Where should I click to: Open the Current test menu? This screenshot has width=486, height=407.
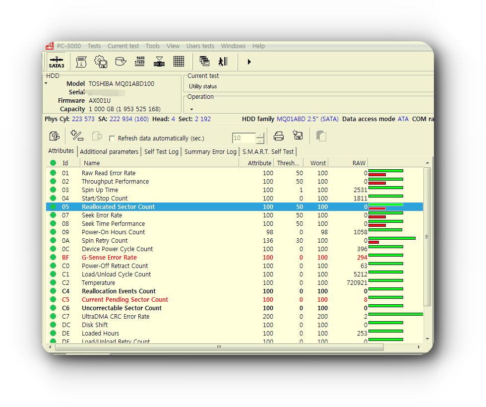coord(123,46)
